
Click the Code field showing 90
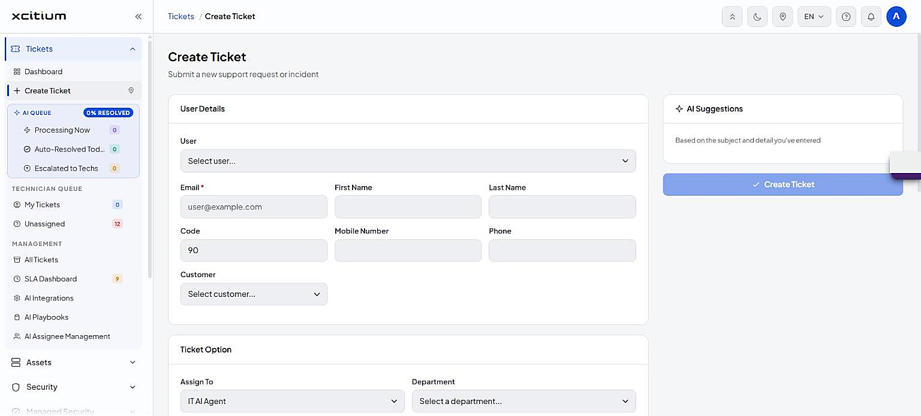[254, 250]
